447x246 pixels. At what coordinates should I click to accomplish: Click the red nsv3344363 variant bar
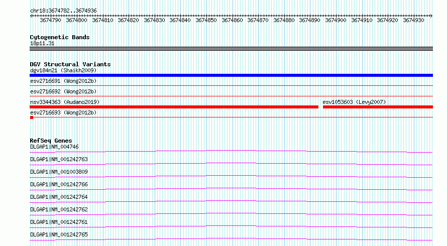point(174,107)
